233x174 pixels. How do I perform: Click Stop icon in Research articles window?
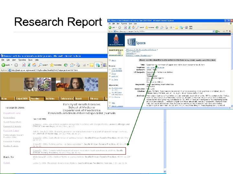pyautogui.click(x=24, y=65)
